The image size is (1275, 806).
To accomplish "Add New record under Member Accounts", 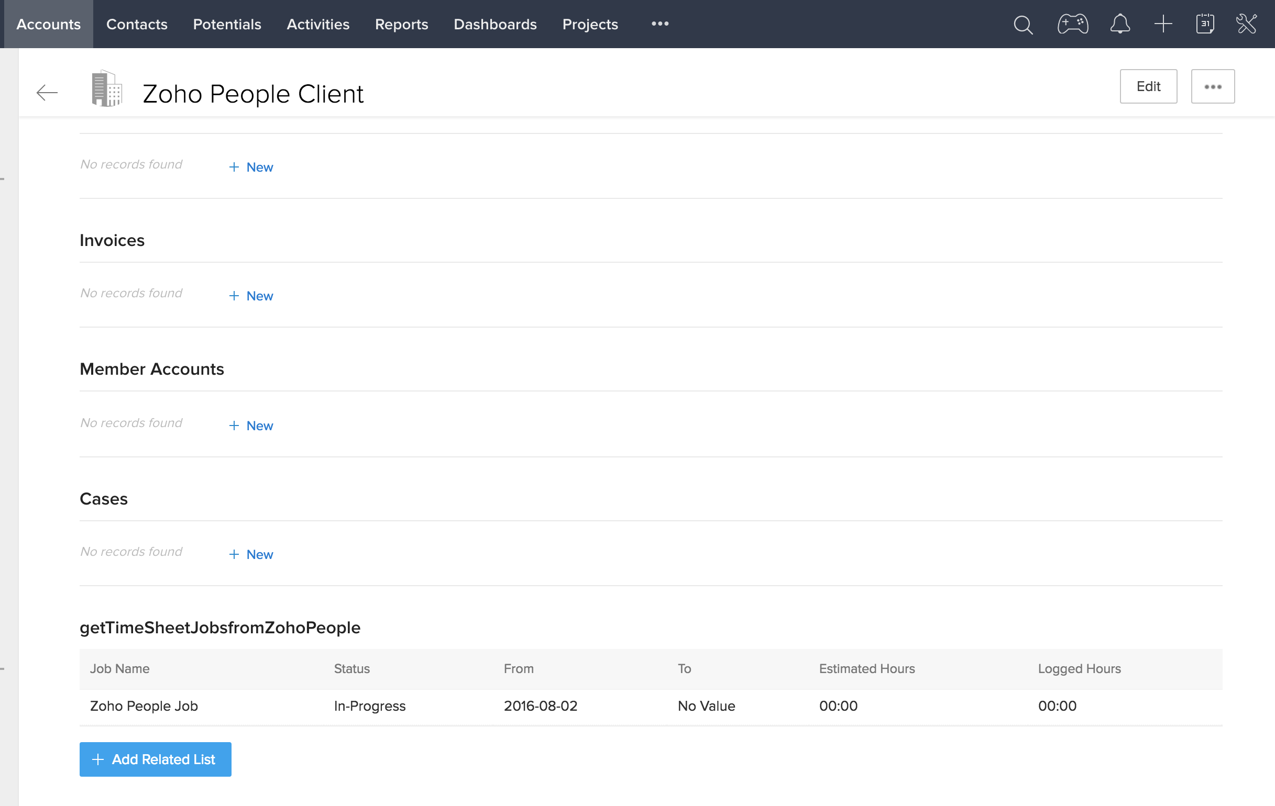I will [x=251, y=426].
